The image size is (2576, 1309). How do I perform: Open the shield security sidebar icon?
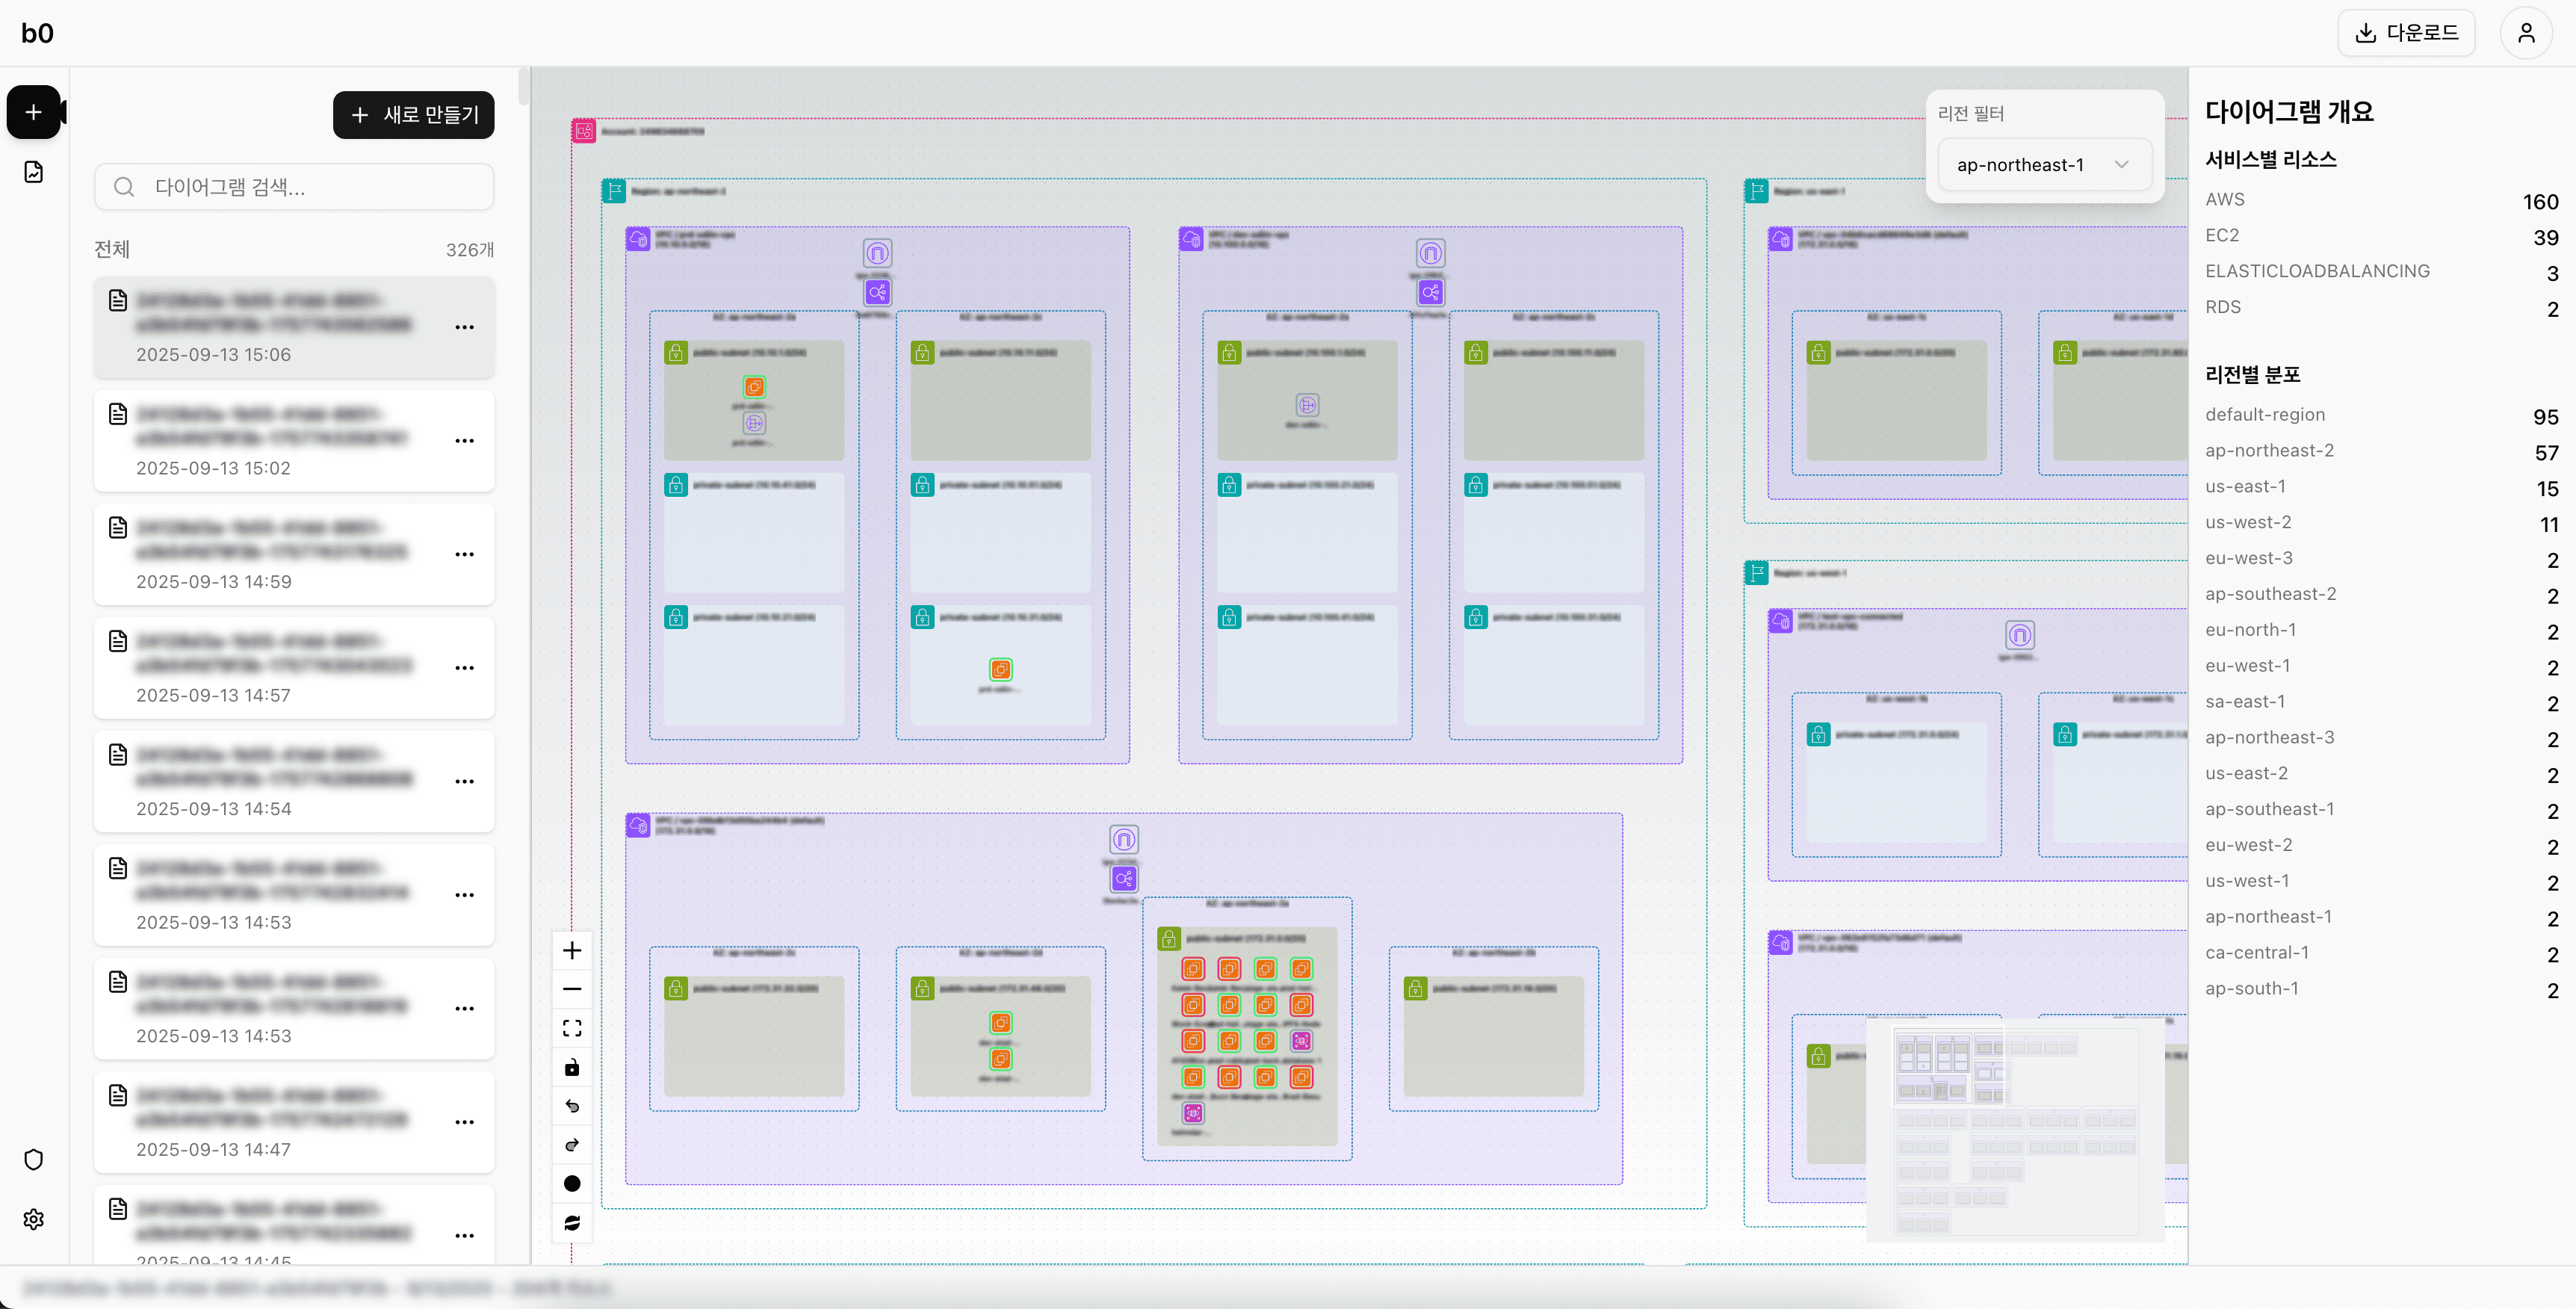pyautogui.click(x=34, y=1159)
